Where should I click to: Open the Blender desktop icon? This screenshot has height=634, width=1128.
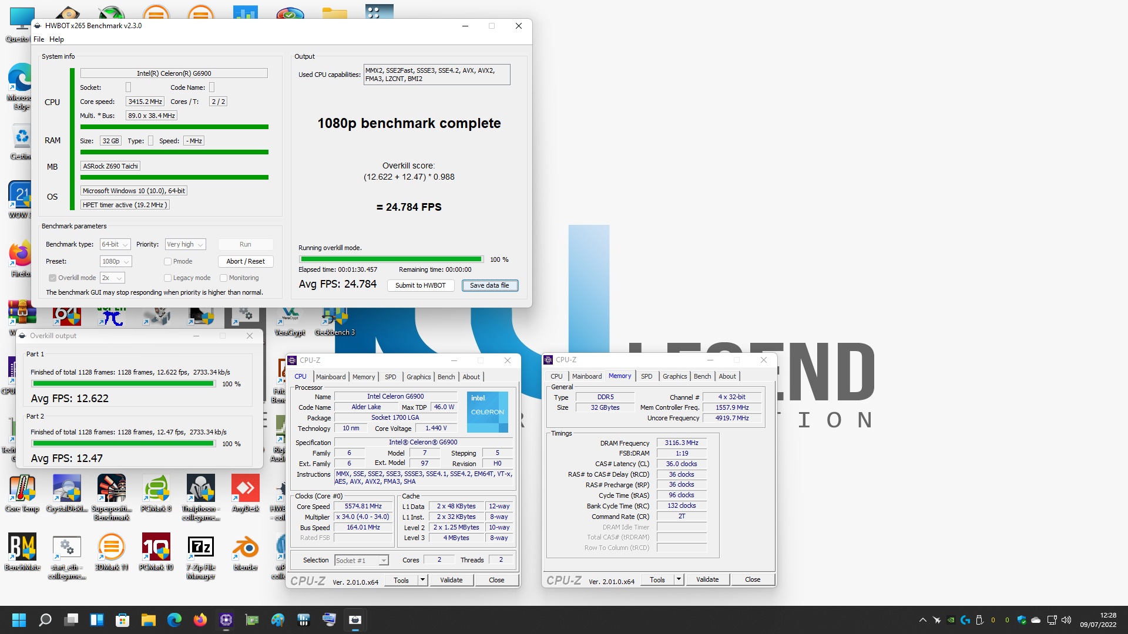tap(246, 552)
